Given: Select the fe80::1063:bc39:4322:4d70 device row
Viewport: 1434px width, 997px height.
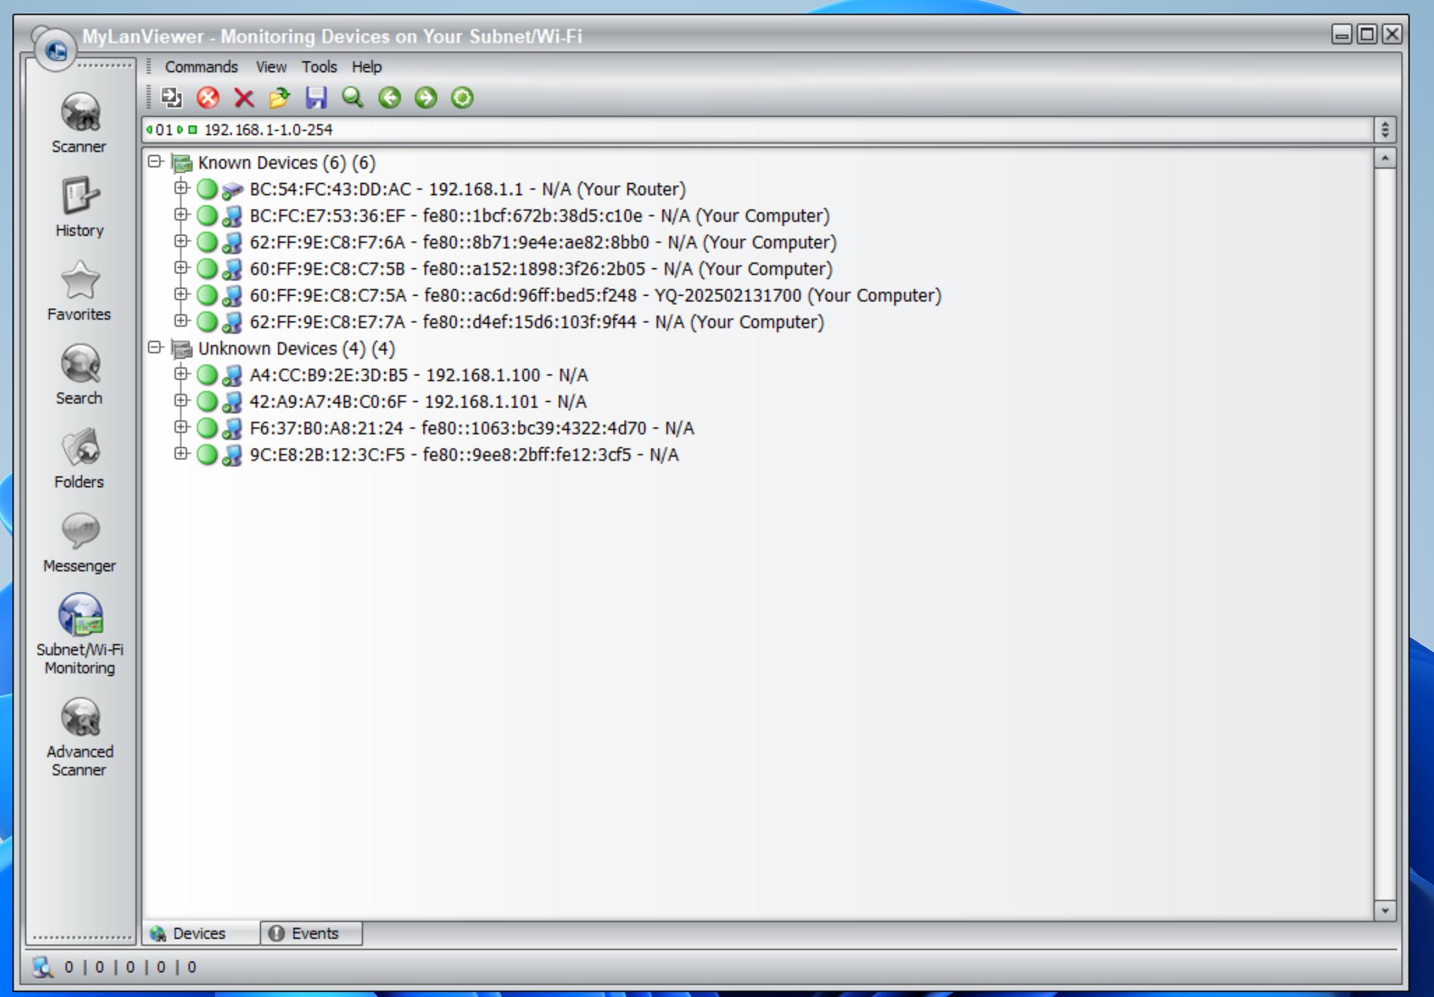Looking at the screenshot, I should (x=471, y=429).
